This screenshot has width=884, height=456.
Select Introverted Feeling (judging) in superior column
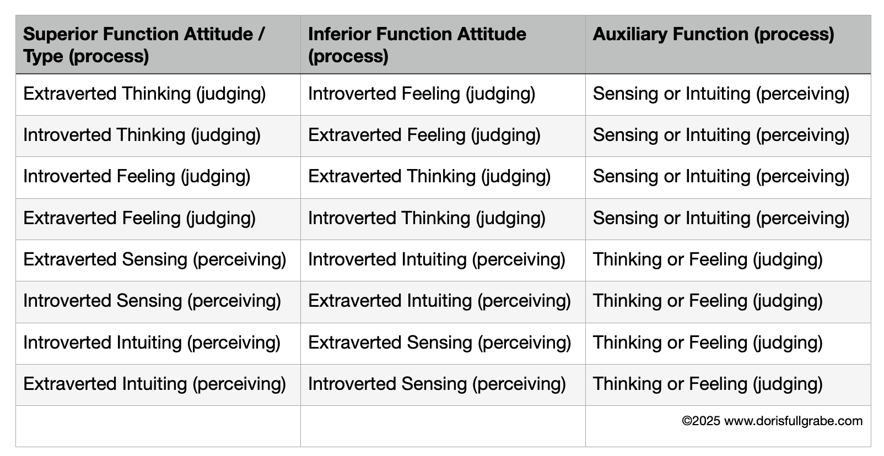(158, 177)
